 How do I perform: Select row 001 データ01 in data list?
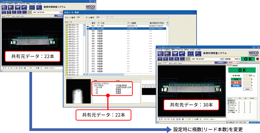126,26
